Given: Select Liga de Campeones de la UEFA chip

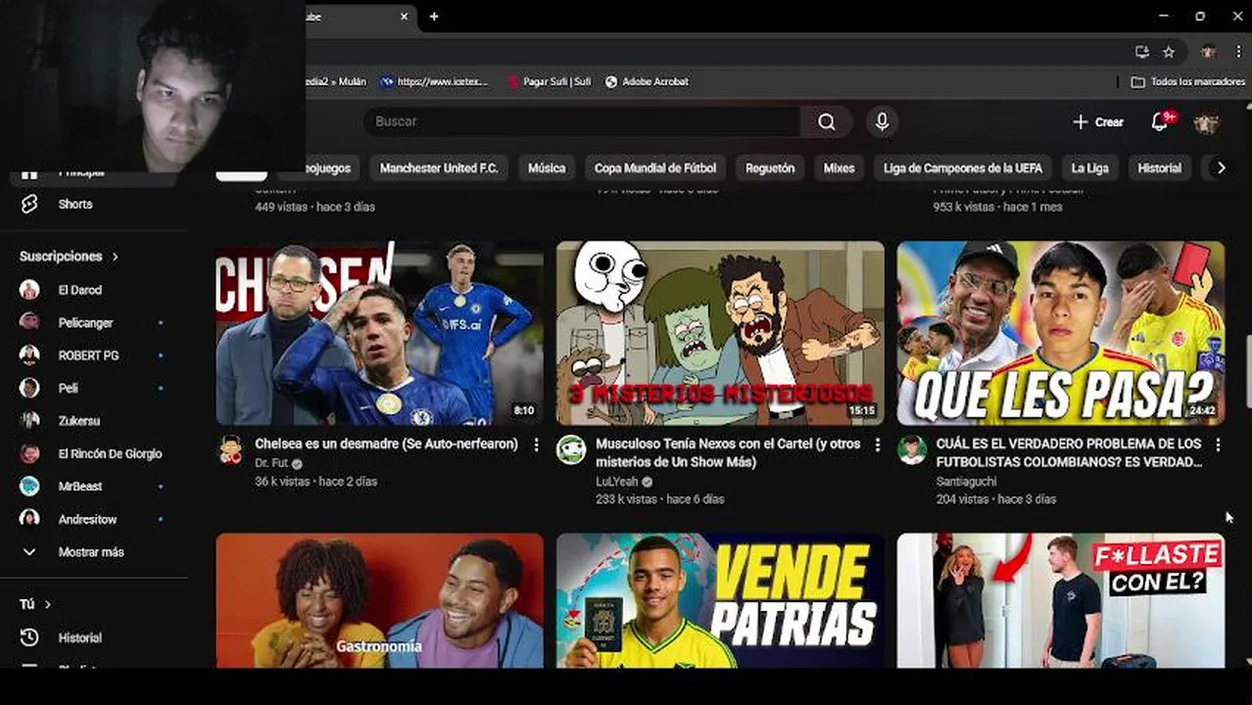Looking at the screenshot, I should coord(962,168).
